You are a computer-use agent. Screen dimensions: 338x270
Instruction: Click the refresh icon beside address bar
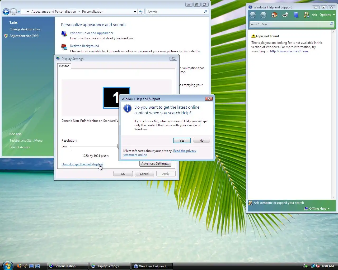[x=141, y=12]
